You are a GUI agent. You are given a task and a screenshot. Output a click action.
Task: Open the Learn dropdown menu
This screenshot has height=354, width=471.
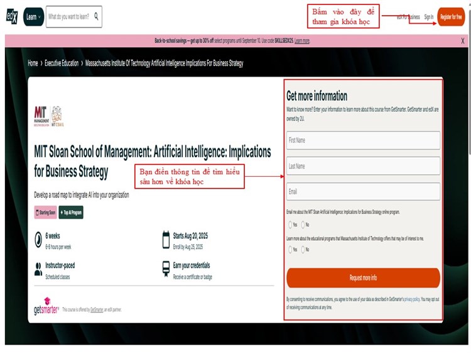click(33, 17)
